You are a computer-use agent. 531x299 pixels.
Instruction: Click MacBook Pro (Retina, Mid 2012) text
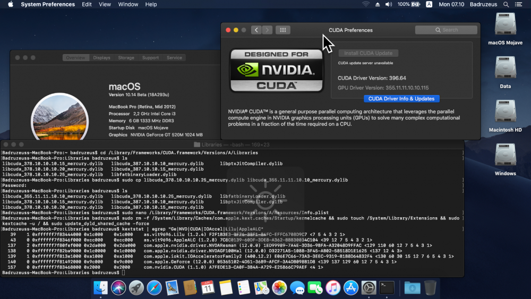(142, 107)
